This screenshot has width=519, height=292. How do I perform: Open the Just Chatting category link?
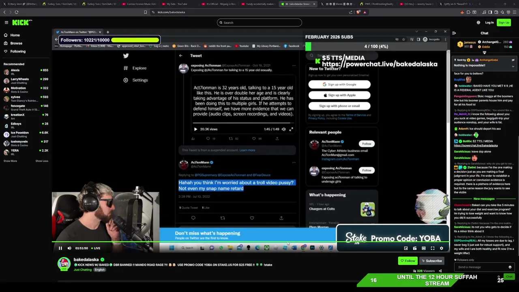[83, 270]
